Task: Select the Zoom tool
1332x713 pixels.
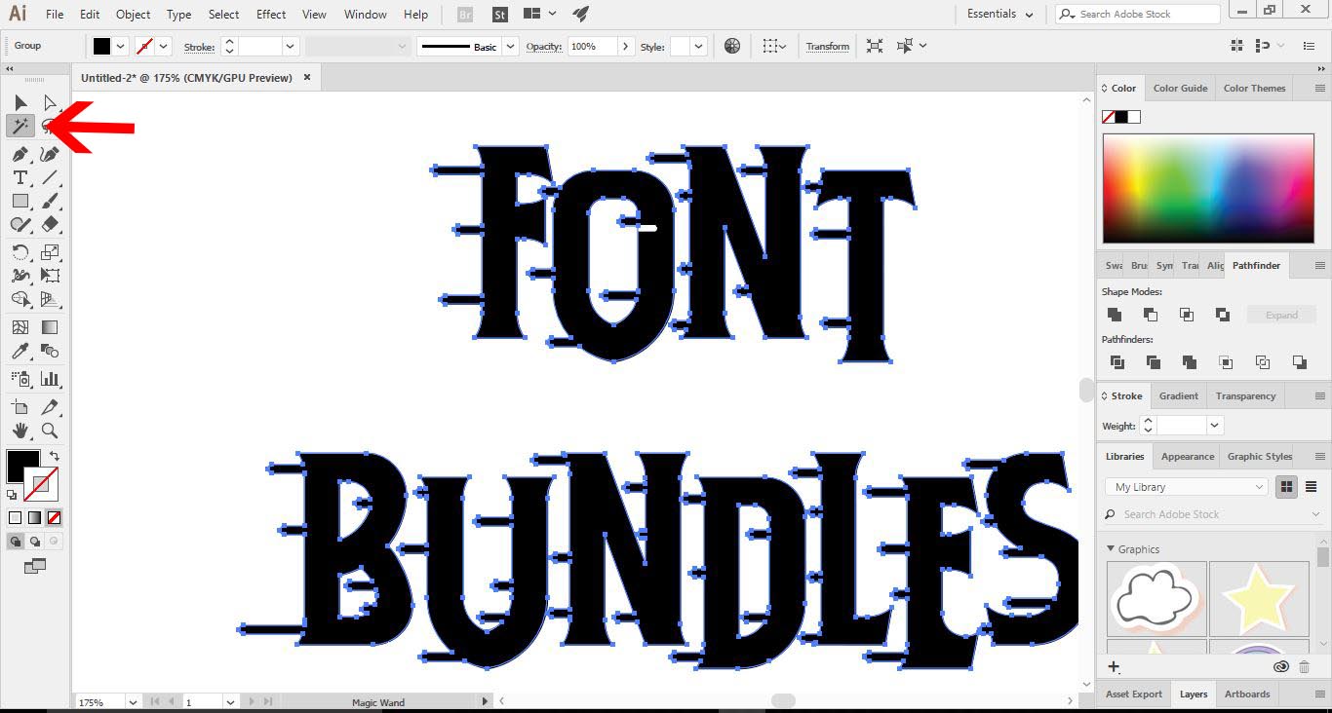Action: click(x=50, y=431)
